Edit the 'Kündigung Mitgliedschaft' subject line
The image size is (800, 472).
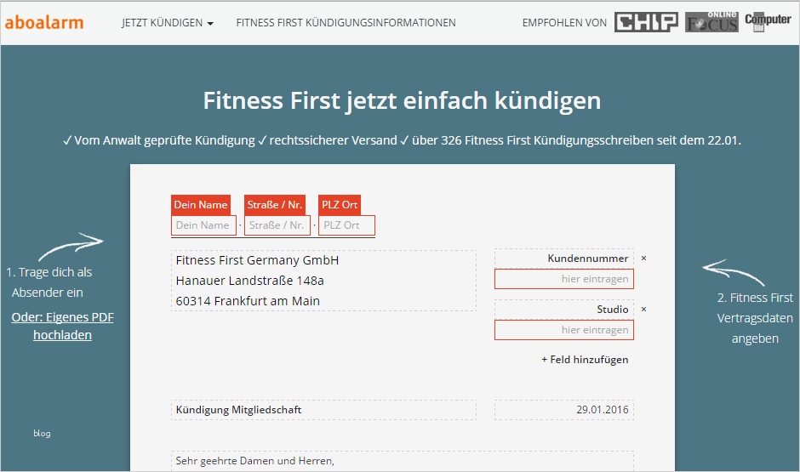pos(323,410)
